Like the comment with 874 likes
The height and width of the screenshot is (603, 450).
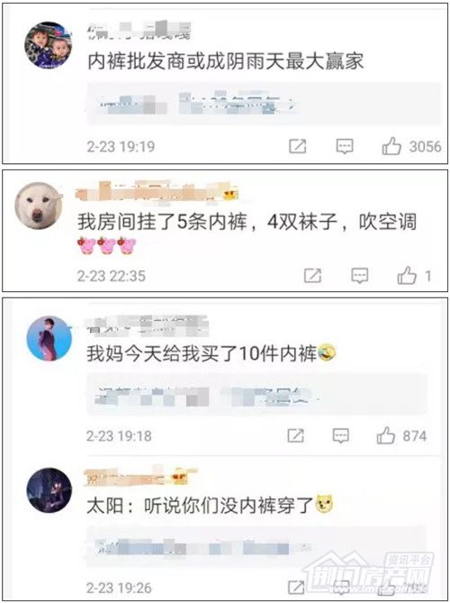[386, 436]
